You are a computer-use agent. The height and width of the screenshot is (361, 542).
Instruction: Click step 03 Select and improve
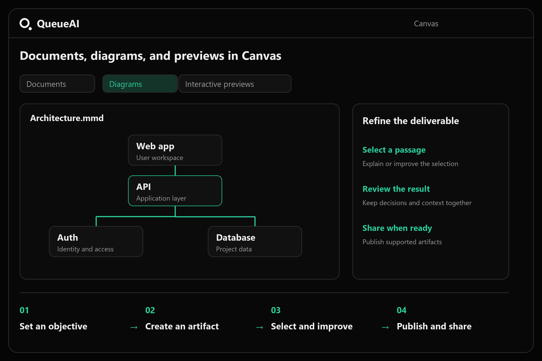click(312, 319)
